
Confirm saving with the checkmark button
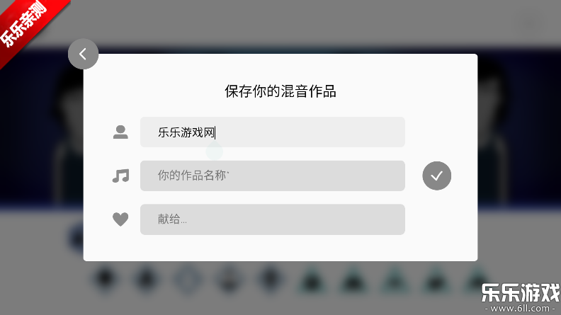pyautogui.click(x=436, y=176)
